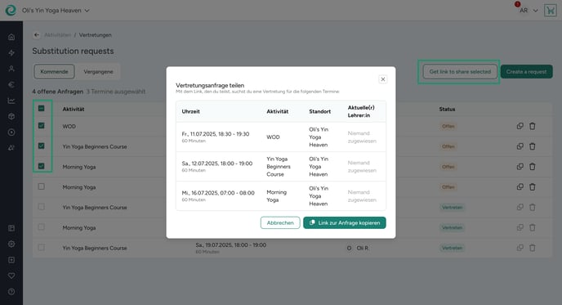Click the copy icon in WOD row
Viewport: 562px width, 305px height.
click(x=520, y=126)
